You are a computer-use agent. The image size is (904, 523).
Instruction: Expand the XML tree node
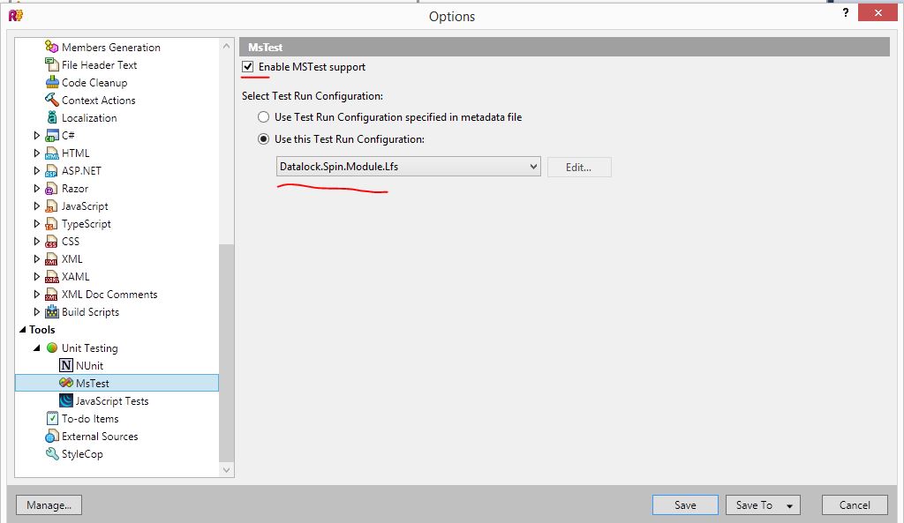[36, 259]
